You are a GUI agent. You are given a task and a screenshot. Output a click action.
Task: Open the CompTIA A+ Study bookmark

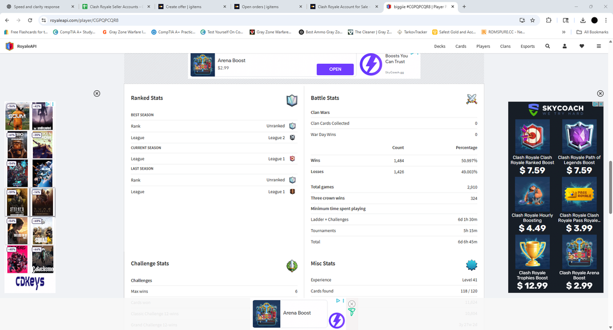pyautogui.click(x=74, y=32)
